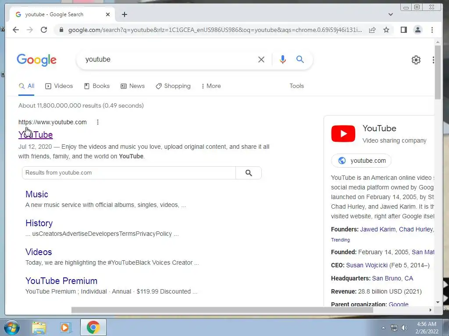Switch to the Videos results tab
The image size is (449, 336).
(59, 86)
